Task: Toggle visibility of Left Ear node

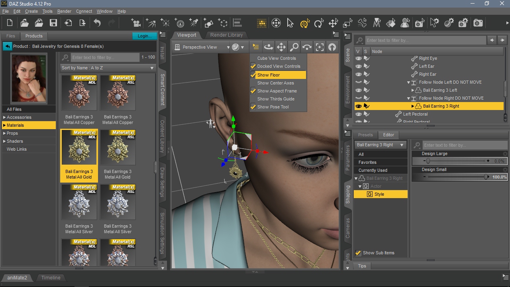Action: [x=358, y=66]
